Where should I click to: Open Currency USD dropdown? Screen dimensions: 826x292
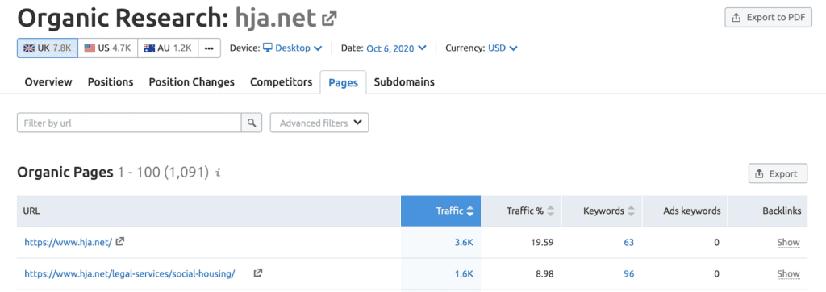coord(503,48)
